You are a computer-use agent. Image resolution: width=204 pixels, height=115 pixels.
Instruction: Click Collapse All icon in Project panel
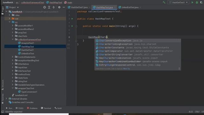click(x=54, y=7)
